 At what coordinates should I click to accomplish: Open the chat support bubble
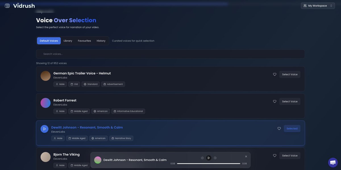click(333, 163)
